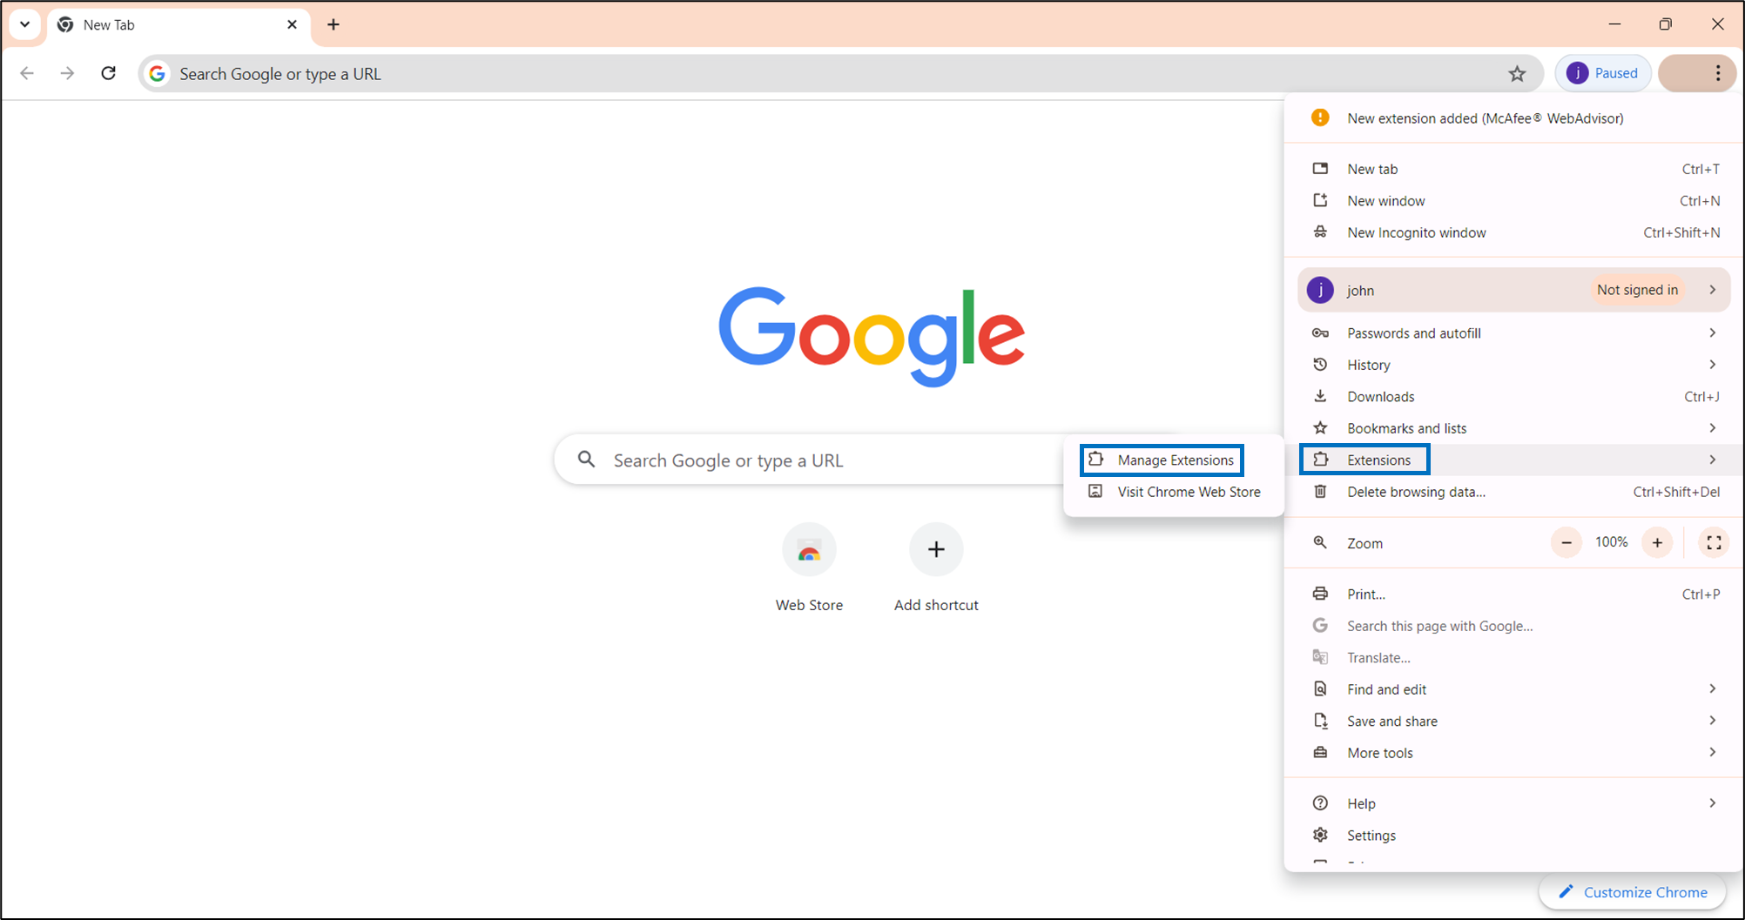Viewport: 1745px width, 920px height.
Task: Decrease zoom with the minus button
Action: 1566,543
